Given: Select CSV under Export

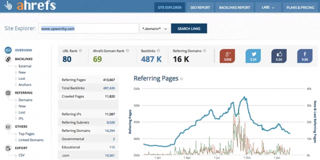Looking at the screenshot, I should point(21,155).
